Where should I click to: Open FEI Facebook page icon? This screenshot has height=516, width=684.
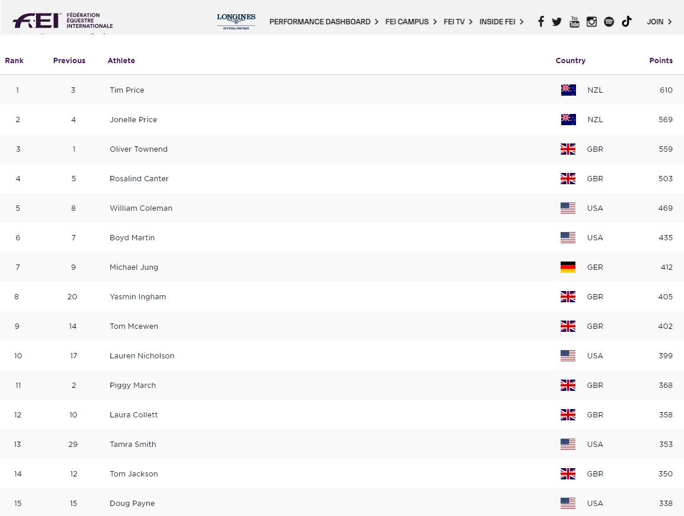click(541, 21)
